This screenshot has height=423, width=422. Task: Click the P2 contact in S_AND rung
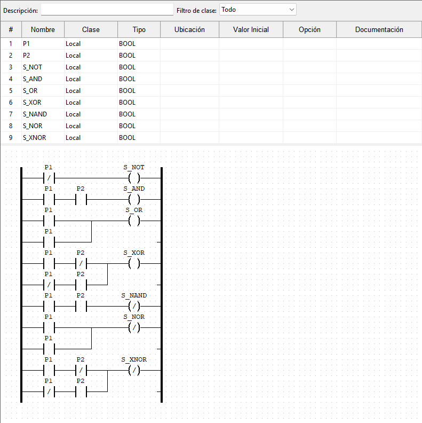[81, 199]
